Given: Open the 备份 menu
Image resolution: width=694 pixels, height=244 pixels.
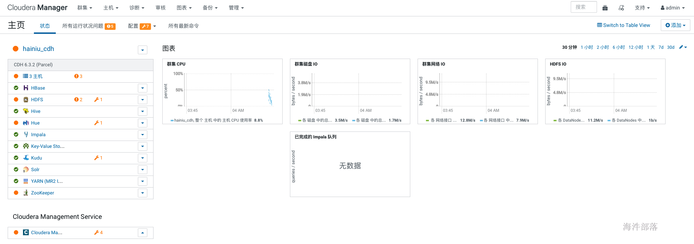Looking at the screenshot, I should point(210,8).
